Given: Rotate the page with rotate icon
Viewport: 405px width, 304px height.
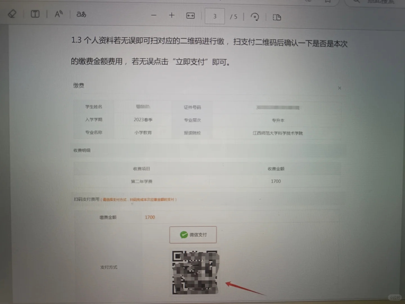Looking at the screenshot, I should coord(255,17).
